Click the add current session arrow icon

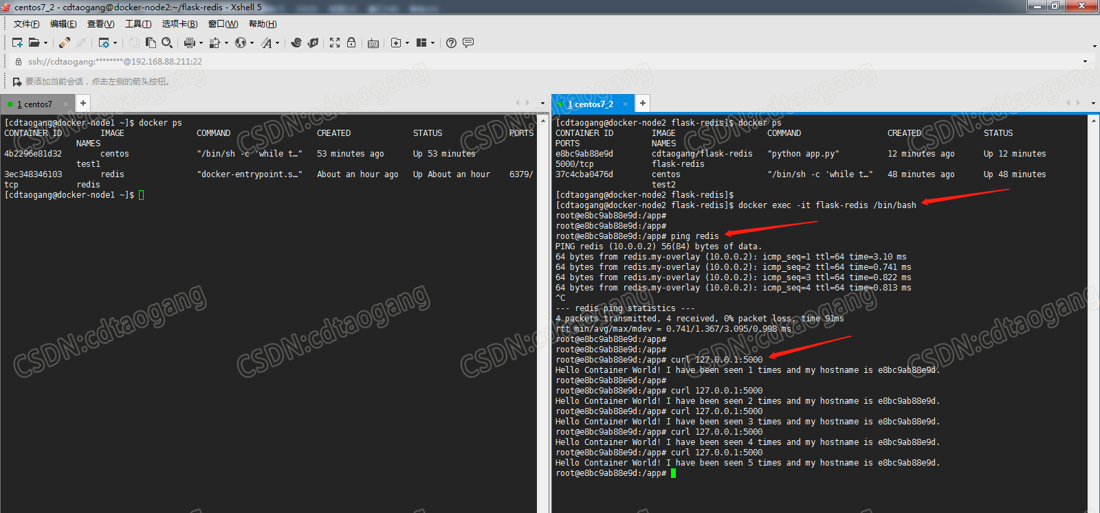click(17, 82)
